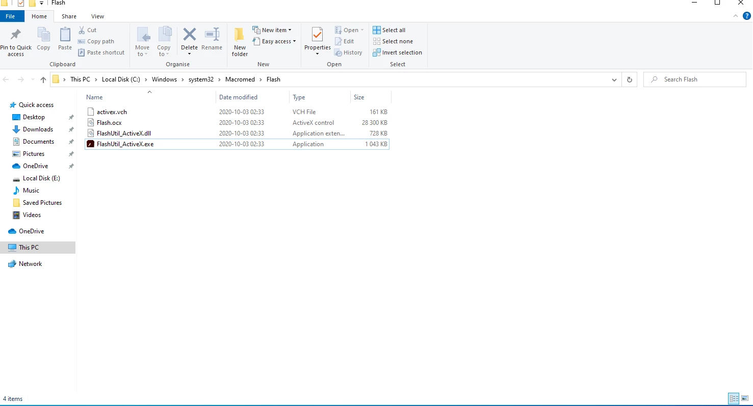Click Select all
This screenshot has width=753, height=406.
(x=389, y=30)
